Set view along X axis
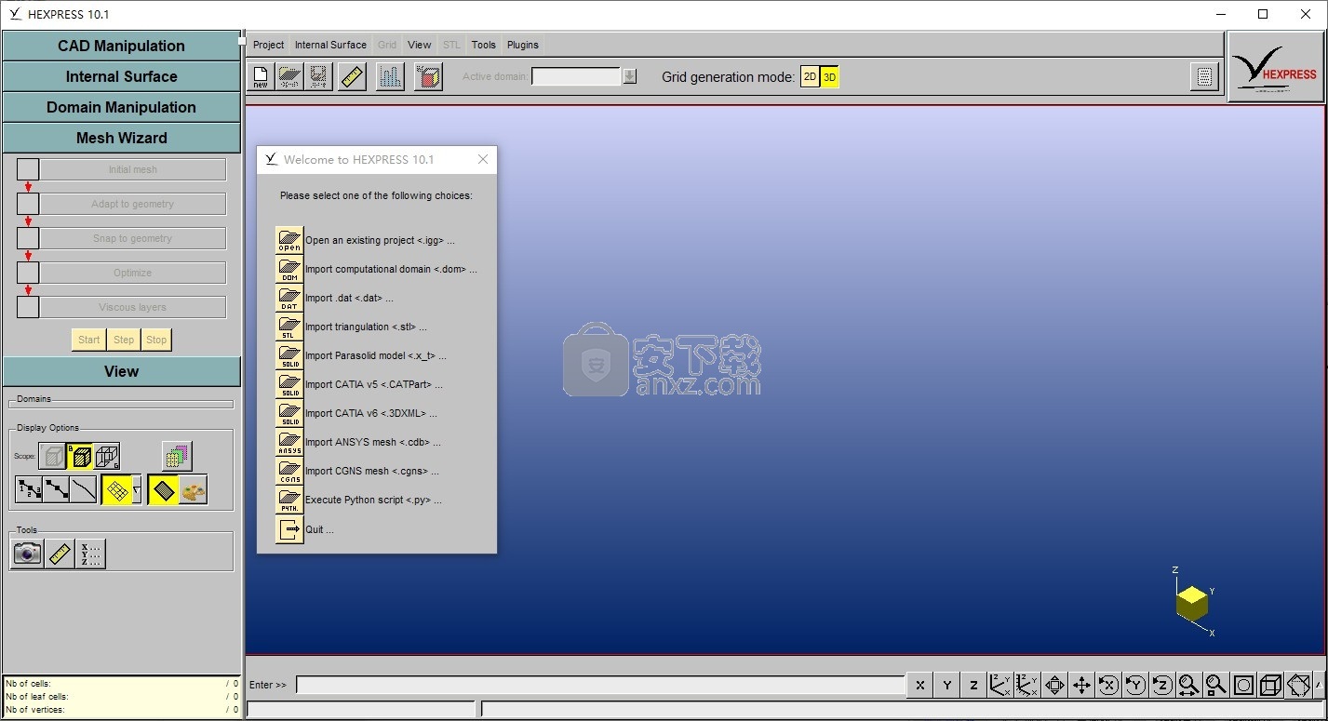Screen dimensions: 1328x721 pos(919,686)
